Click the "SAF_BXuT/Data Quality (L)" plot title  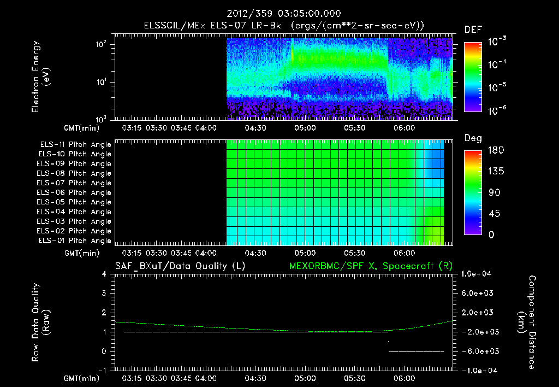180,266
